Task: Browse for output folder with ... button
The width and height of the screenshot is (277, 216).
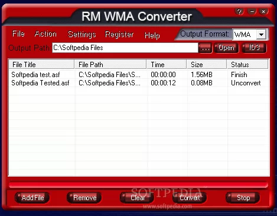Action: [206, 48]
